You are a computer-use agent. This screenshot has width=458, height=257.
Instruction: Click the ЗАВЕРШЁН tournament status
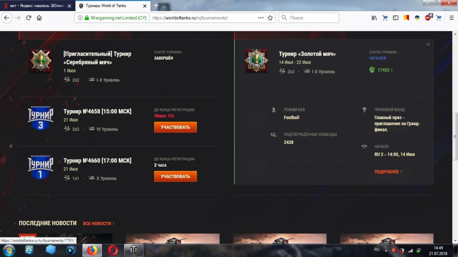[164, 58]
